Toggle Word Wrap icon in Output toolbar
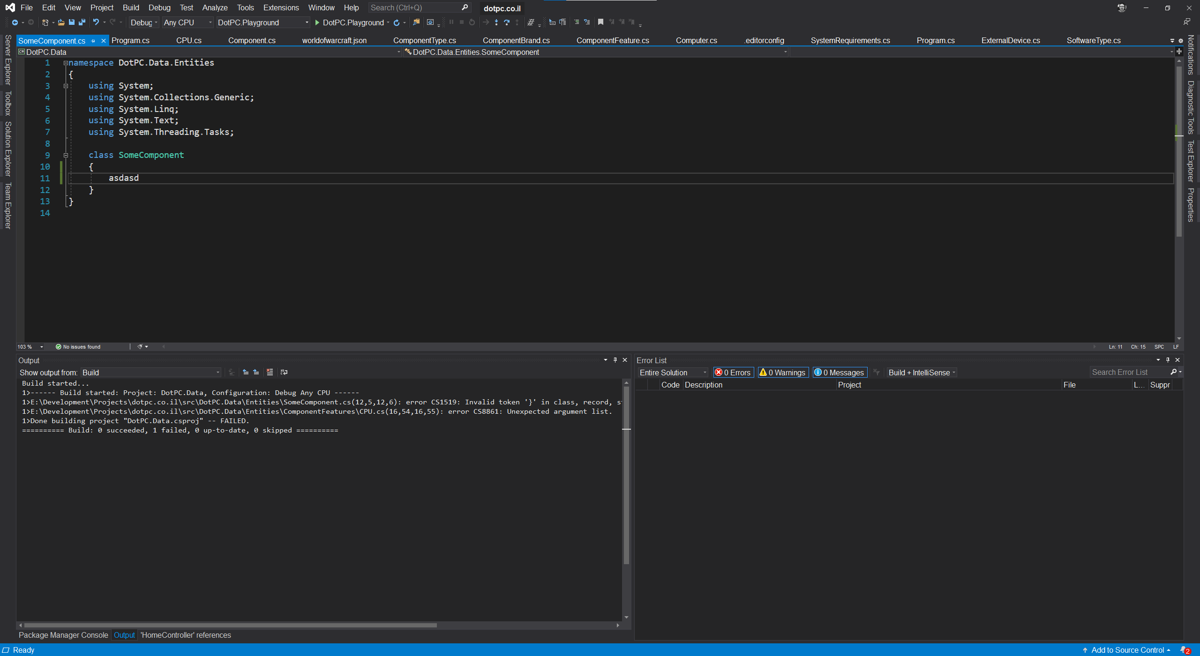Image resolution: width=1200 pixels, height=656 pixels. pyautogui.click(x=284, y=372)
